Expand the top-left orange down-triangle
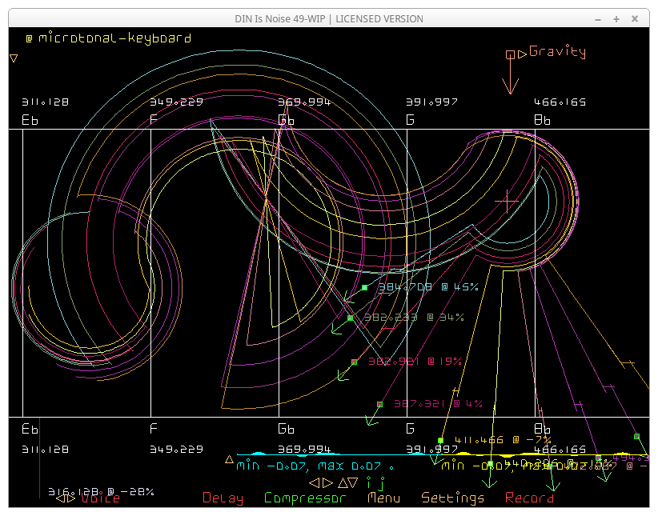The image size is (658, 516). tap(14, 58)
